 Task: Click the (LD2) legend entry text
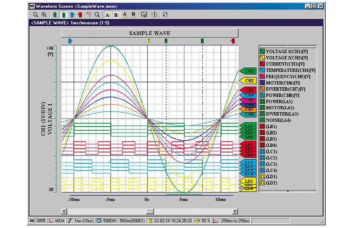coord(271,183)
